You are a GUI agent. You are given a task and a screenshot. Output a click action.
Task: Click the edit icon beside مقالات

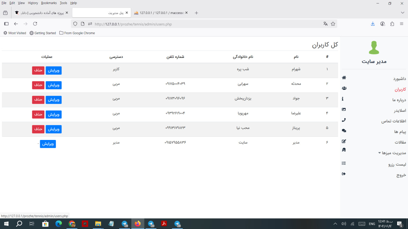click(344, 141)
